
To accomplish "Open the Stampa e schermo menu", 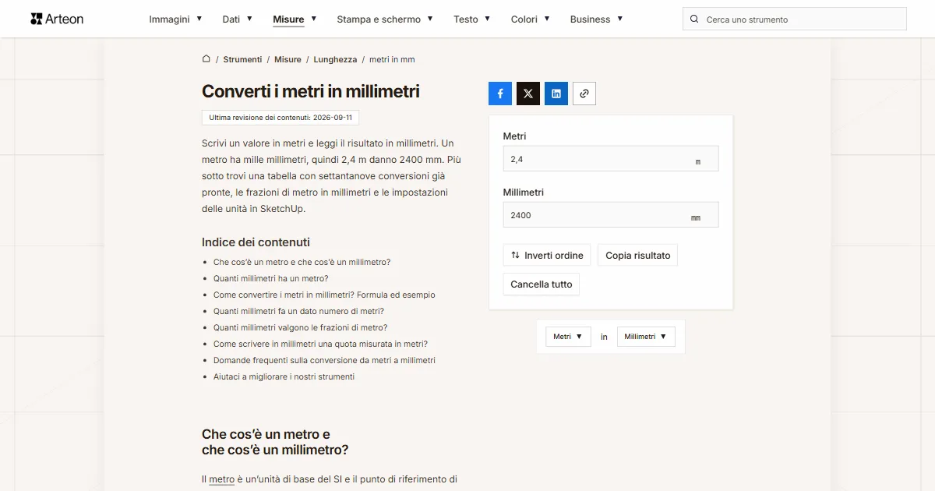I will 385,19.
